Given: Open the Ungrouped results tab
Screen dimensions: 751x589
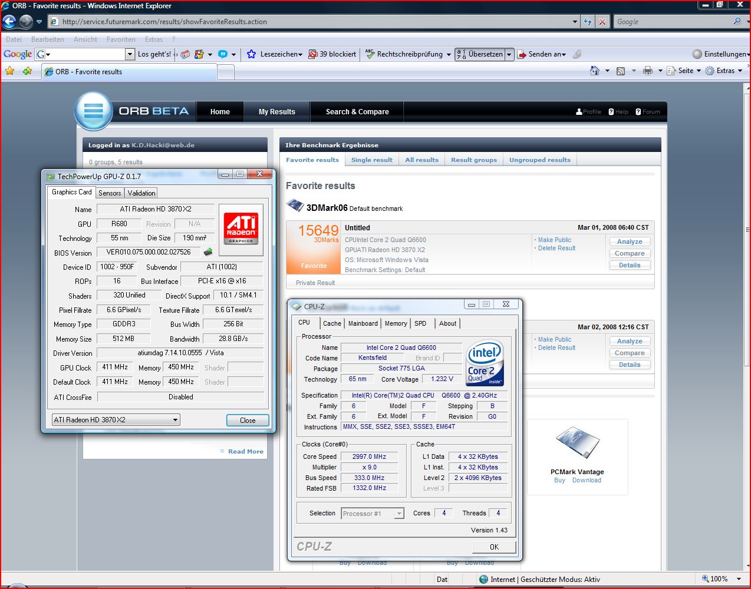Looking at the screenshot, I should 540,160.
